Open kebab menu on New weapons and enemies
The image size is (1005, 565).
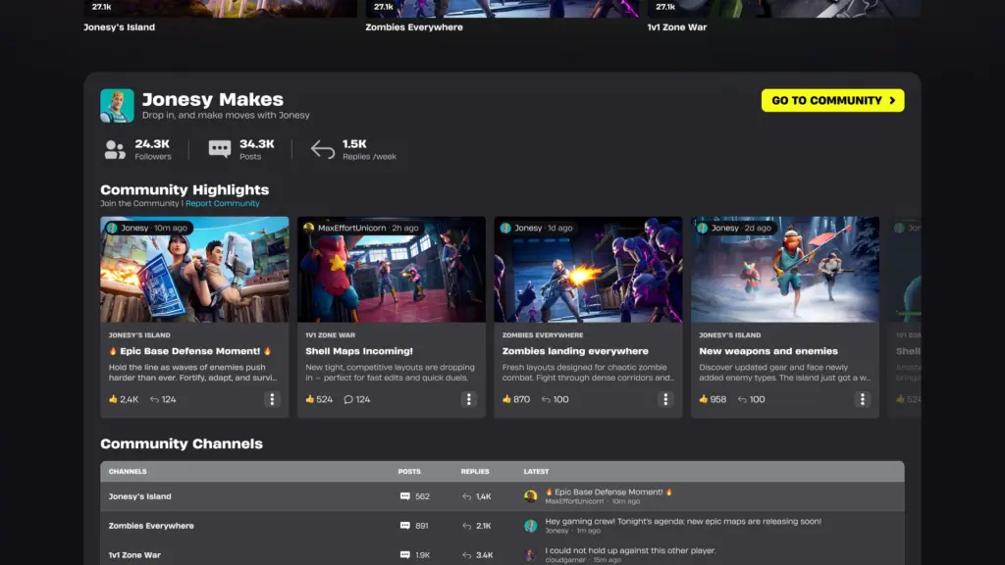point(863,399)
